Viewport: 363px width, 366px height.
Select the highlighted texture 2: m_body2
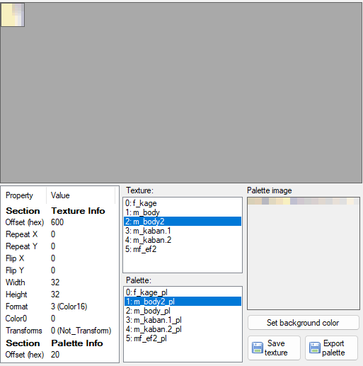[183, 222]
